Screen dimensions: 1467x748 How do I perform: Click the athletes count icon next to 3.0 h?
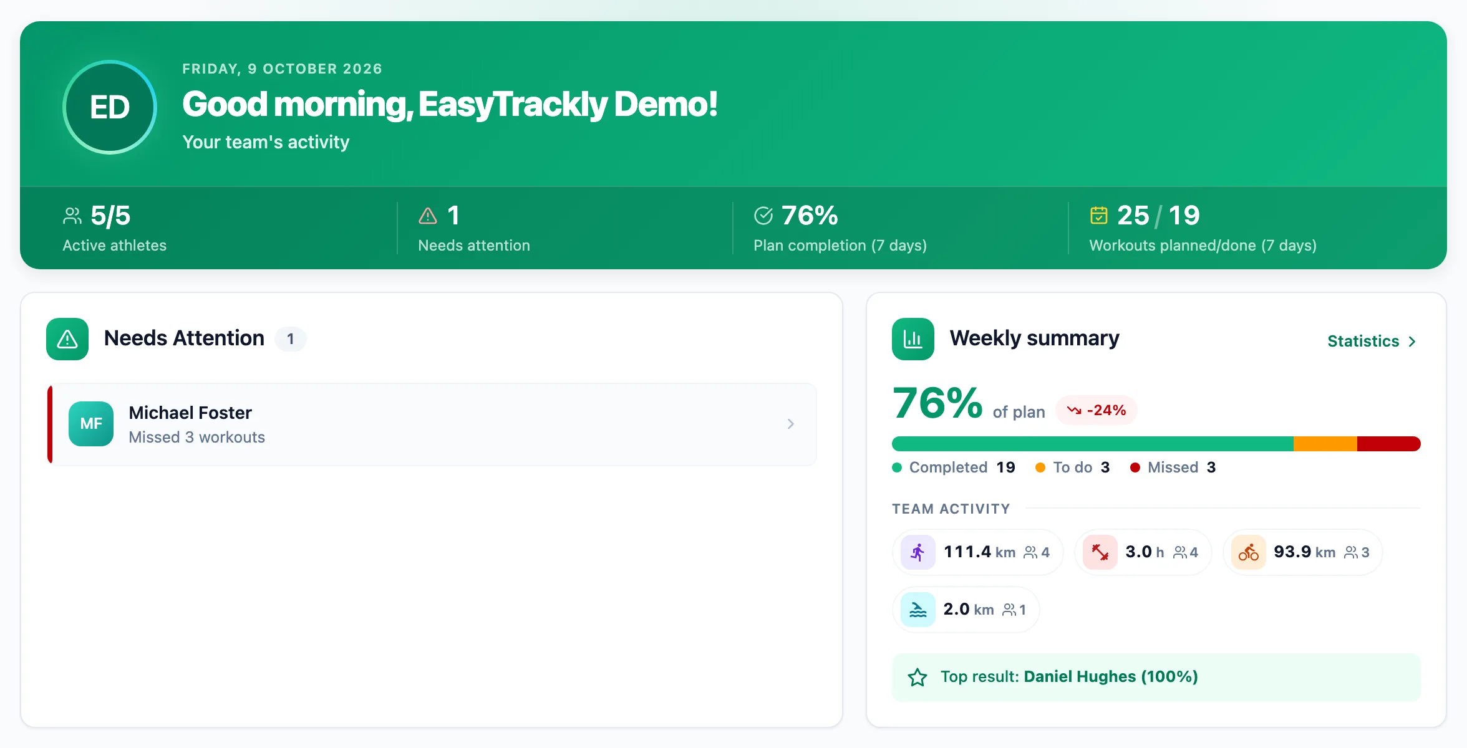(x=1180, y=552)
